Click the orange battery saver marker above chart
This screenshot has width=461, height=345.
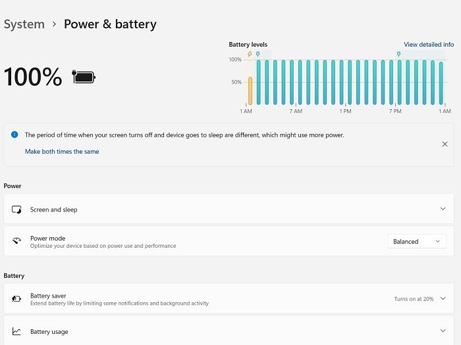click(250, 54)
